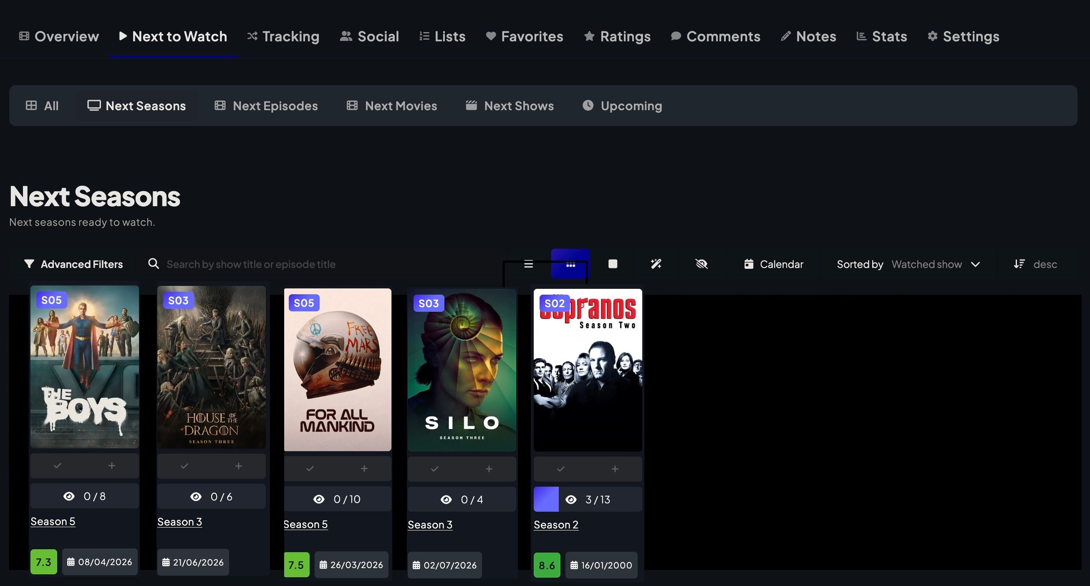Click plus icon under The Sopranos
Screen dimensions: 1090x586
click(615, 469)
